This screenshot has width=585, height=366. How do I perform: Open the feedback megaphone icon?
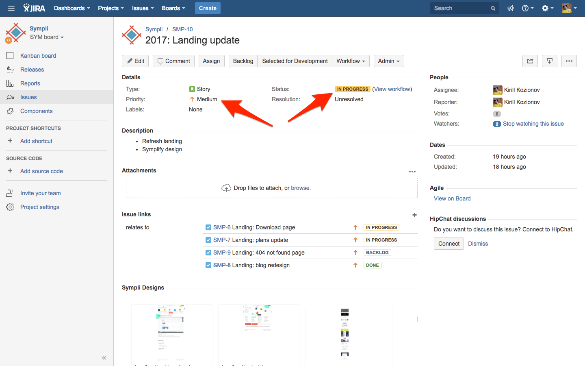pos(511,8)
